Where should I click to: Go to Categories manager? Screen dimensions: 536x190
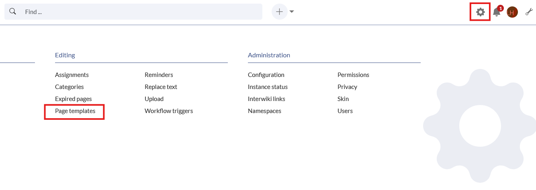70,87
